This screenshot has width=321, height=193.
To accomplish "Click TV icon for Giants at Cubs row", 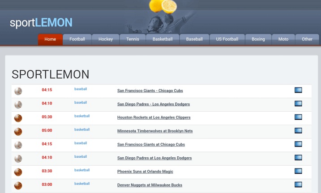I will (298, 144).
